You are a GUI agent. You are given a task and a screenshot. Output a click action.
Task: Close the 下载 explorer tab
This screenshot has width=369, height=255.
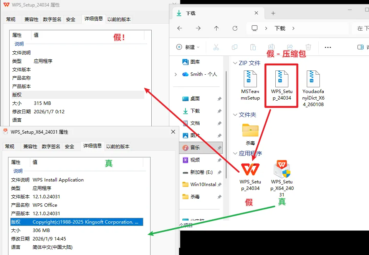[x=256, y=13]
